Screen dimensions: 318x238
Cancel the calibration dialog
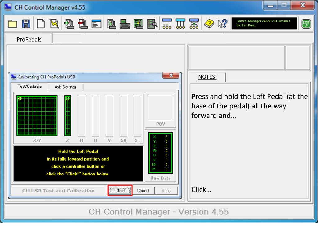coord(143,191)
